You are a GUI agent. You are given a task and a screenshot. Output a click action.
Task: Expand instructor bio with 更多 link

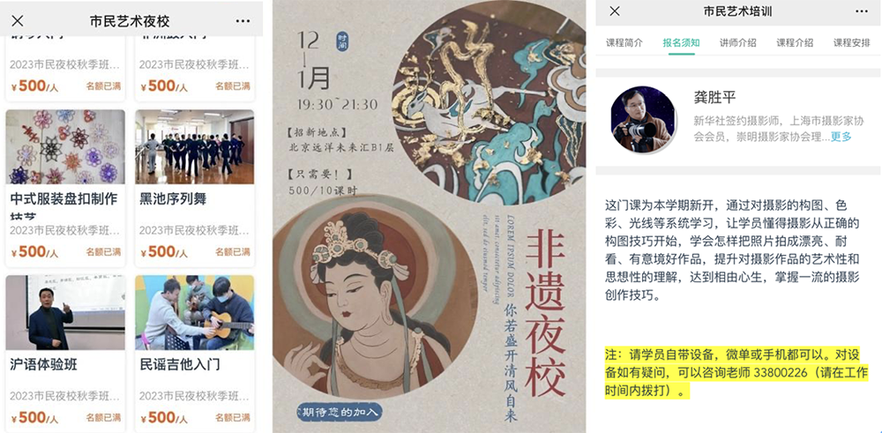point(841,137)
